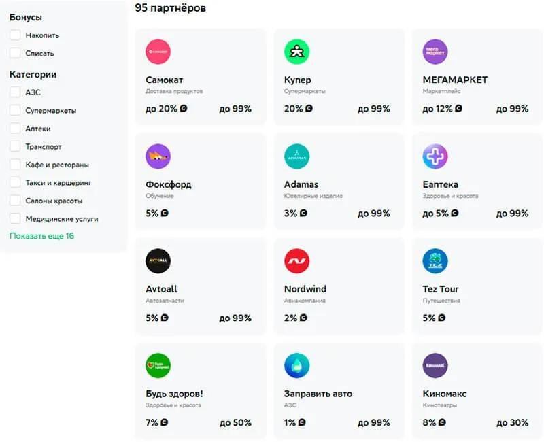Screen dimensions: 544x442
Task: Check the АЗС category
Action: pos(15,92)
